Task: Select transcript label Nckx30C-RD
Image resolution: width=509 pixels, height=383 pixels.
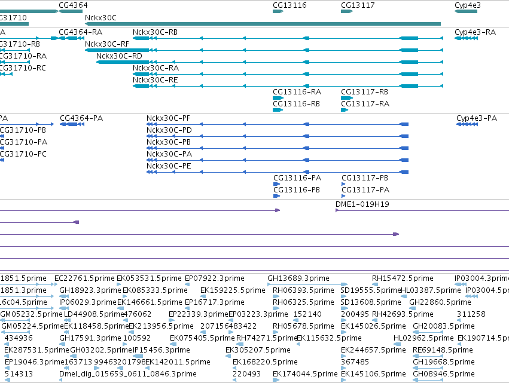Action: [119, 56]
